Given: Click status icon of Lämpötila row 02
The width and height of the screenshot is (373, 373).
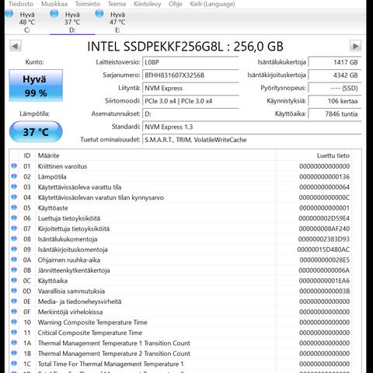Looking at the screenshot, I should pyautogui.click(x=14, y=176).
